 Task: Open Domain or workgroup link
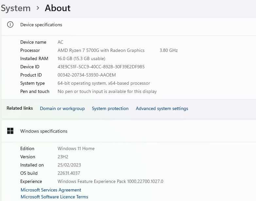pyautogui.click(x=62, y=108)
